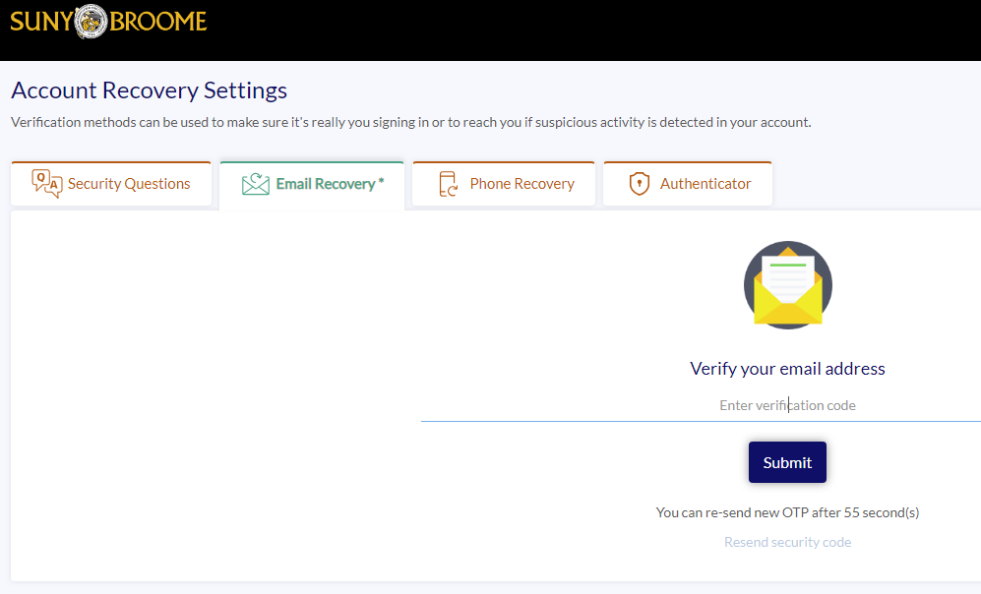Click the large yellow envelope illustration
Viewport: 981px width, 594px height.
point(788,285)
